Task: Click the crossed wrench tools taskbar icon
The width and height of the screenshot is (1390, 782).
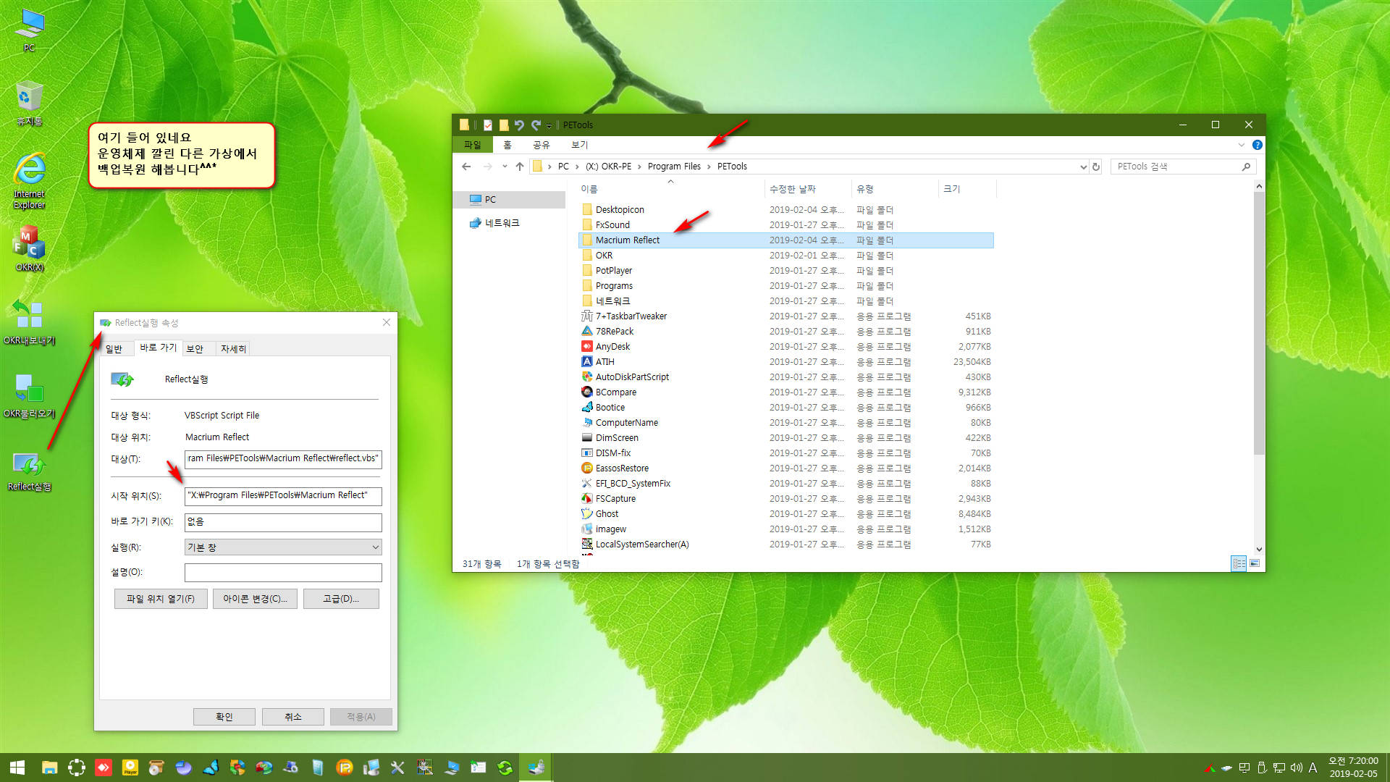Action: (x=397, y=768)
